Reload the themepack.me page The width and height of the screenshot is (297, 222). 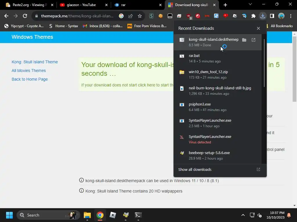pos(25,16)
